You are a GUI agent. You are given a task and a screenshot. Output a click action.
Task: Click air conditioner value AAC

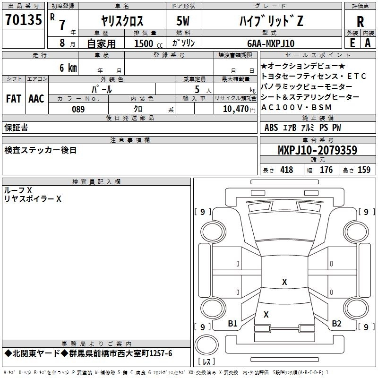coord(36,99)
